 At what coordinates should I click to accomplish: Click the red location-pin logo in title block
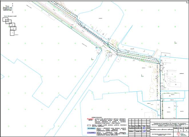pos(178,134)
